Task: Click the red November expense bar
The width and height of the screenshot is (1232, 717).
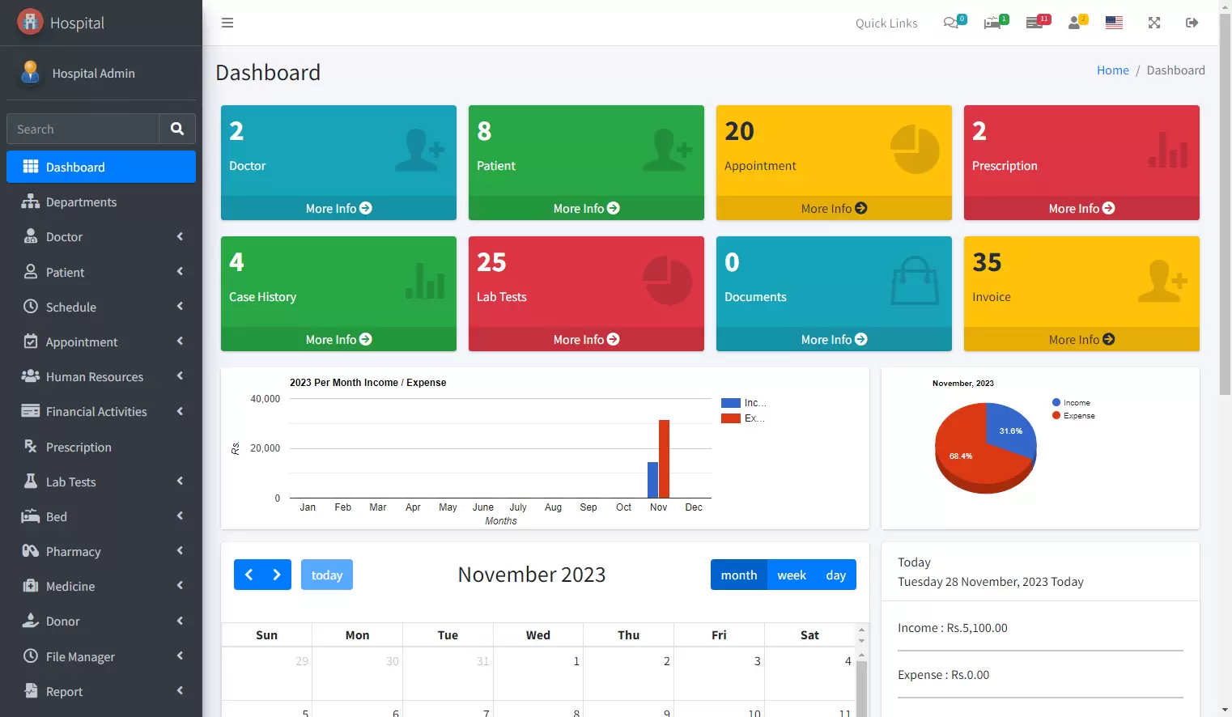Action: (x=664, y=459)
